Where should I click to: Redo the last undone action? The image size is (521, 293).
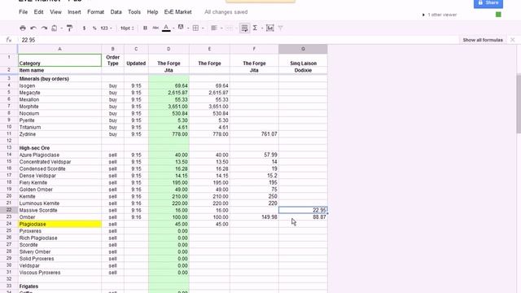tap(44, 28)
